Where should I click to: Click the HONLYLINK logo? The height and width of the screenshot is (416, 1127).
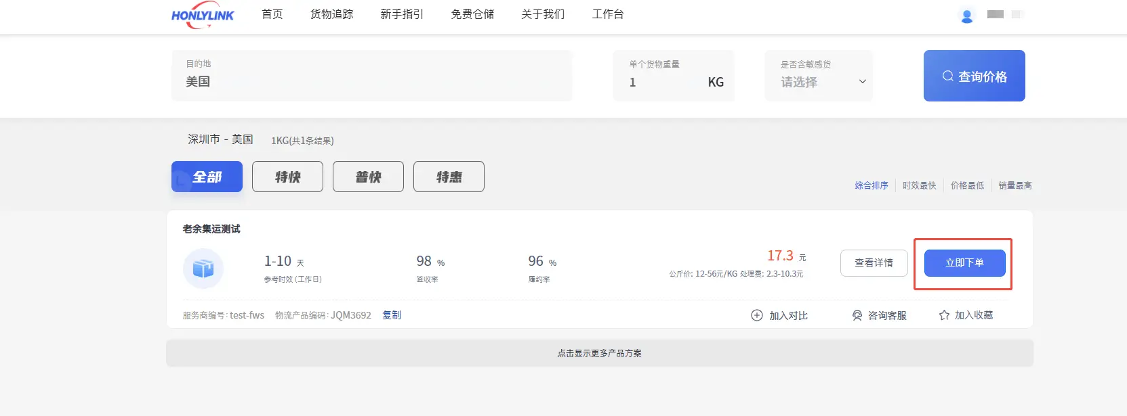(203, 16)
